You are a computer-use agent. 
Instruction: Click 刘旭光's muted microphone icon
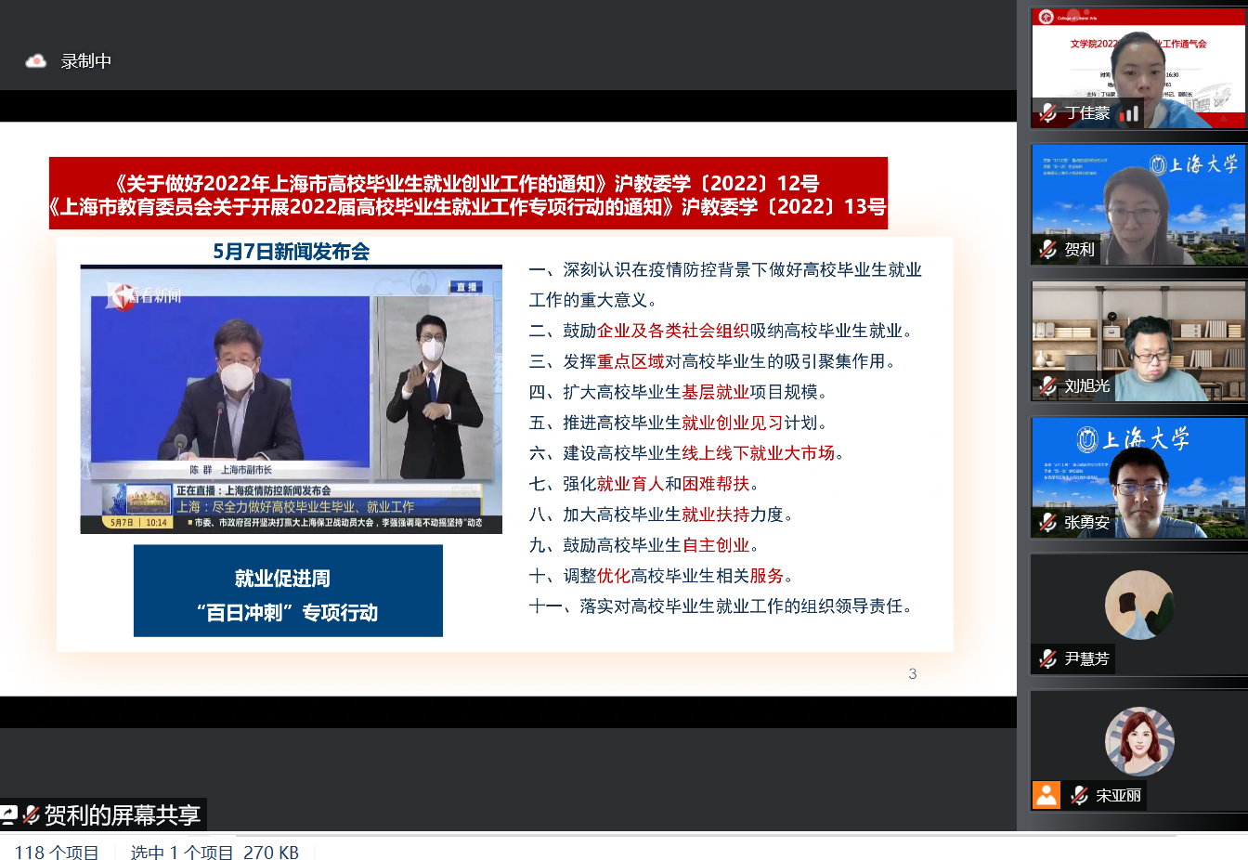click(1048, 385)
